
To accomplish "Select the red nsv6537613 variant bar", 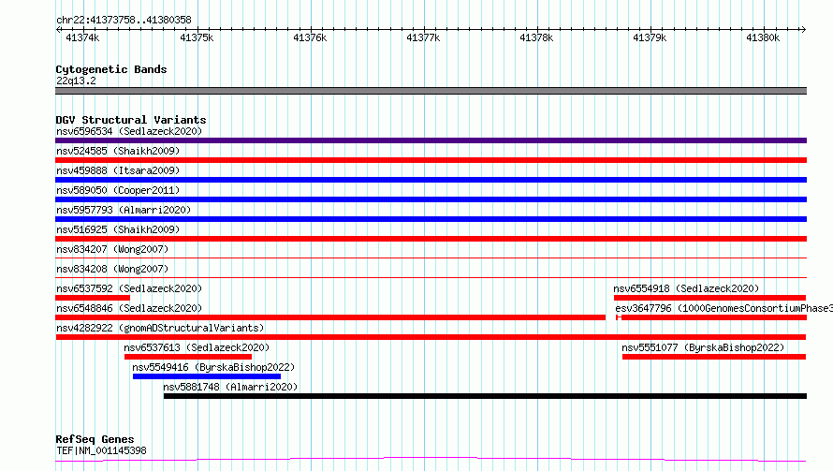I will [x=188, y=357].
